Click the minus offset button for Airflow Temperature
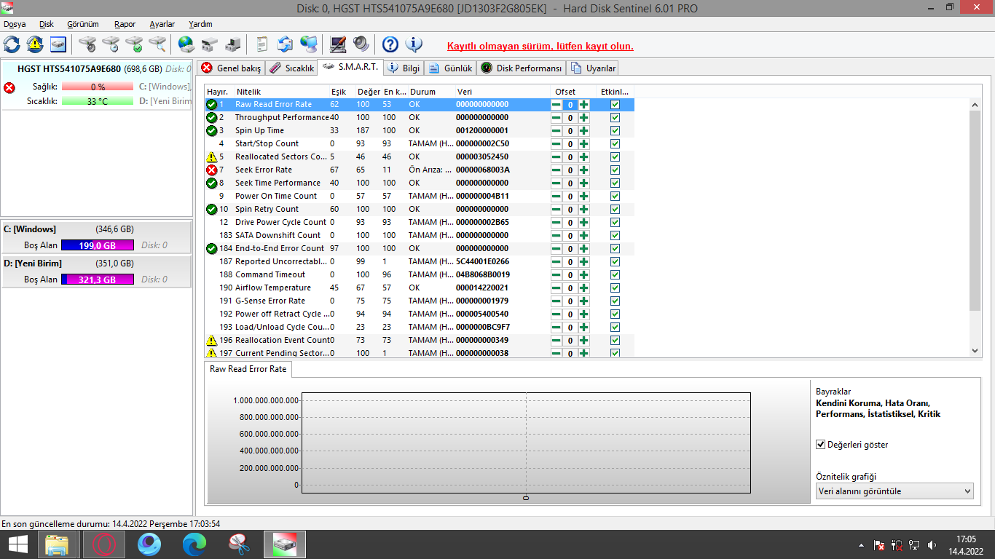The width and height of the screenshot is (995, 559). 557,288
